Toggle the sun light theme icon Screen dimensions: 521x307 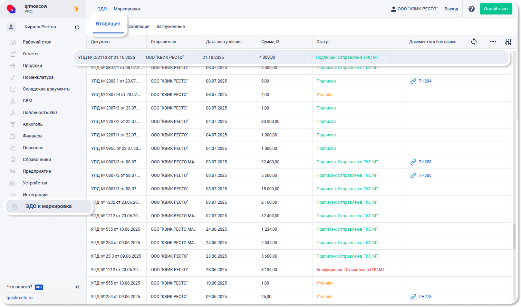[76, 9]
